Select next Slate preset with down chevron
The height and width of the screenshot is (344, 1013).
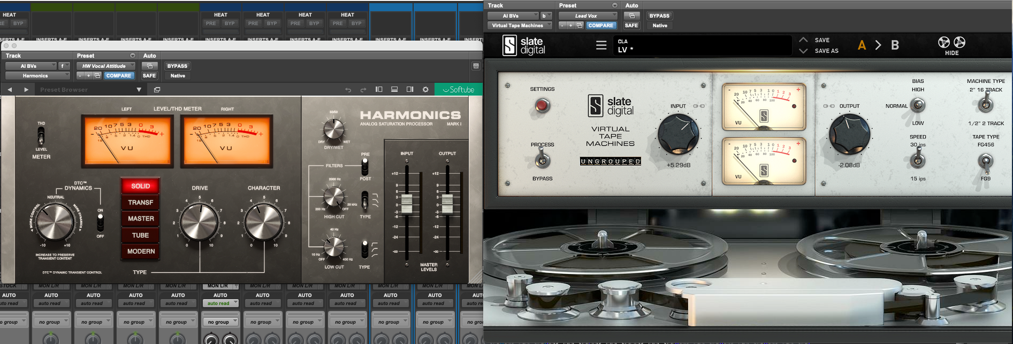click(x=803, y=51)
